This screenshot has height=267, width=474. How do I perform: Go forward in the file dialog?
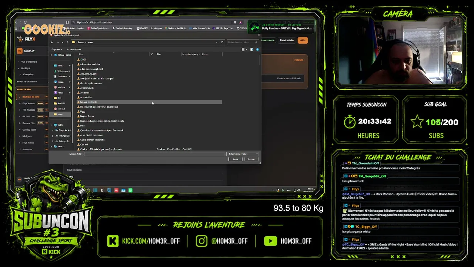click(x=57, y=42)
